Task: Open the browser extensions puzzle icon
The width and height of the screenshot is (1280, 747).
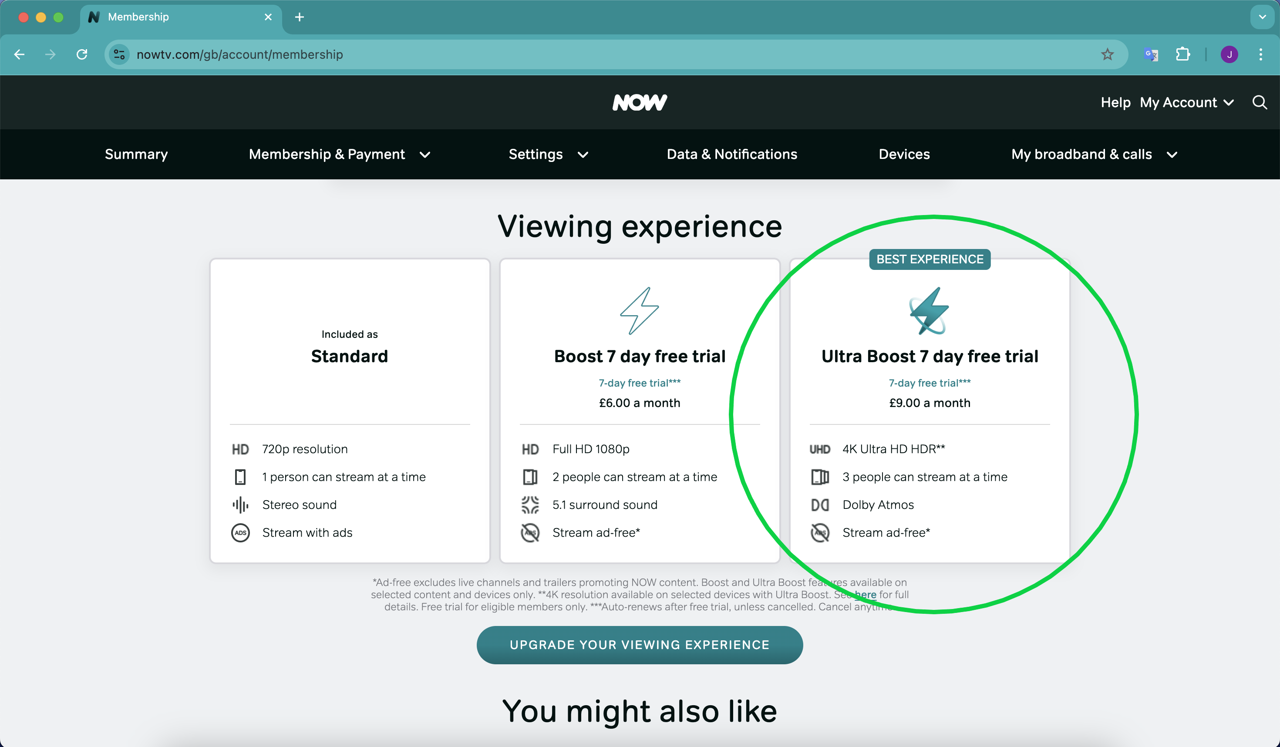Action: [x=1182, y=54]
